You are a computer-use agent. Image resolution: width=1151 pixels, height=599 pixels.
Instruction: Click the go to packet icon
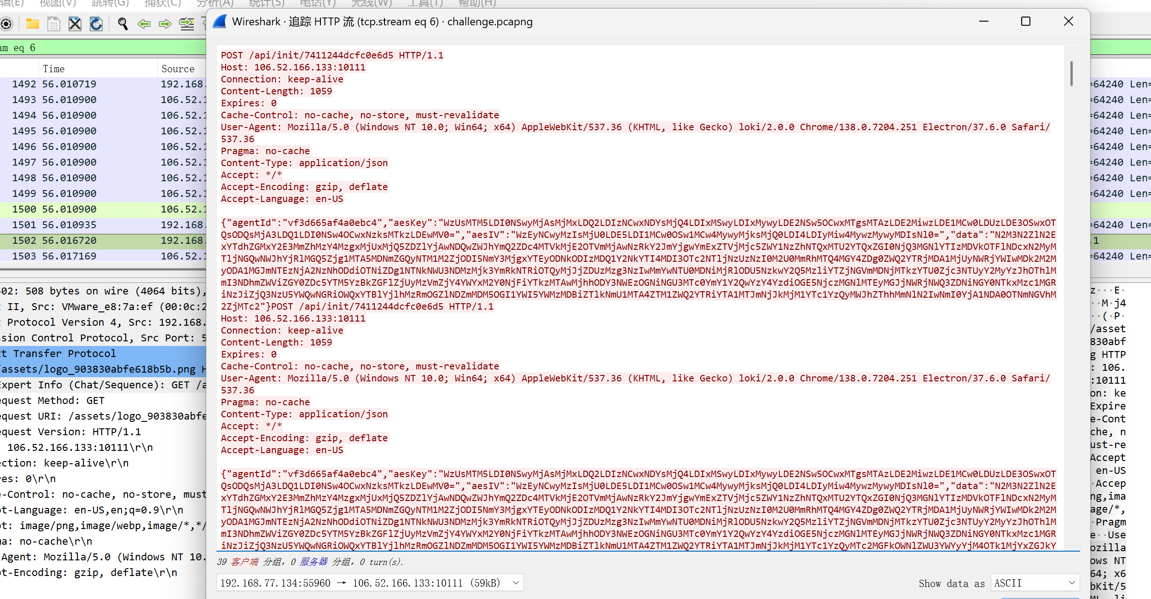(186, 23)
